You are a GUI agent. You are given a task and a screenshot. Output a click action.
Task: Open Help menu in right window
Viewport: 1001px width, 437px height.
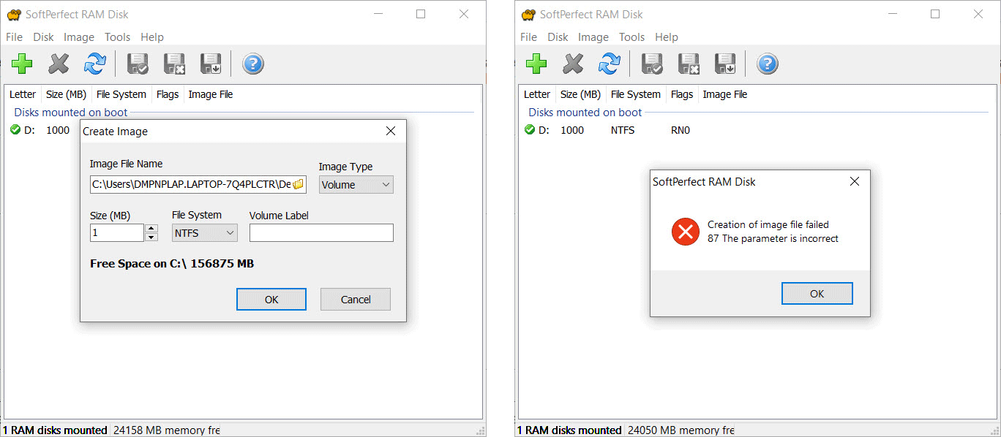coord(667,37)
